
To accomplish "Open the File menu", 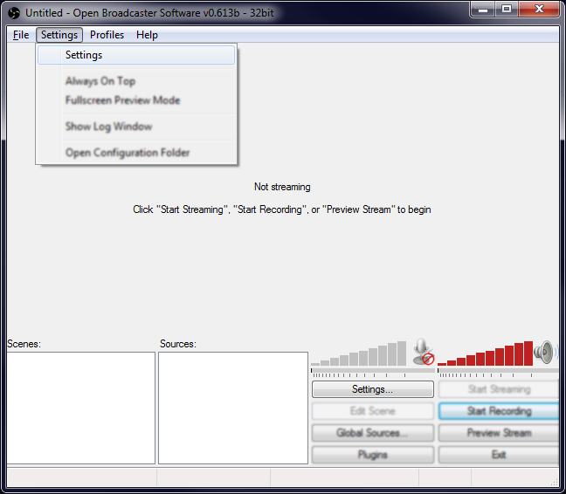I will point(21,35).
